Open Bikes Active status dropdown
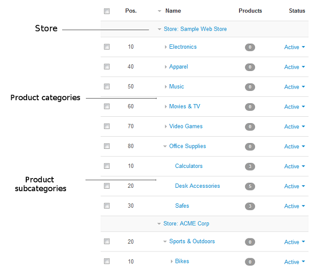The width and height of the screenshot is (311, 269). coord(294,262)
